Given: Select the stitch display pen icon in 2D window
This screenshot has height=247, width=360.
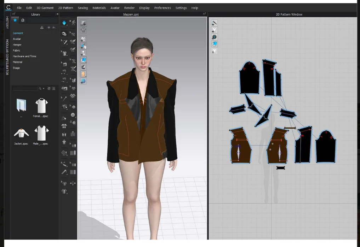Looking at the screenshot, I should [213, 23].
